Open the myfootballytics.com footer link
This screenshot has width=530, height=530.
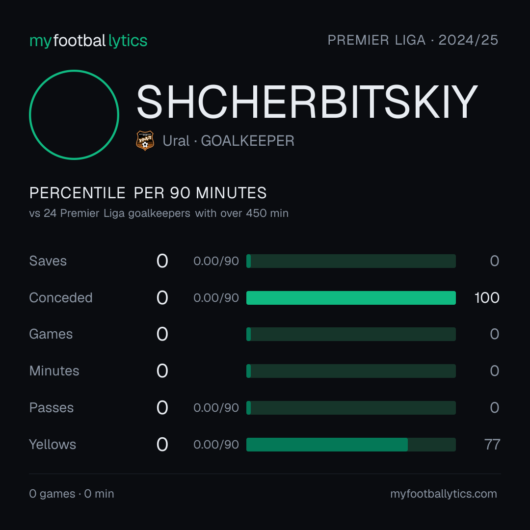point(444,494)
